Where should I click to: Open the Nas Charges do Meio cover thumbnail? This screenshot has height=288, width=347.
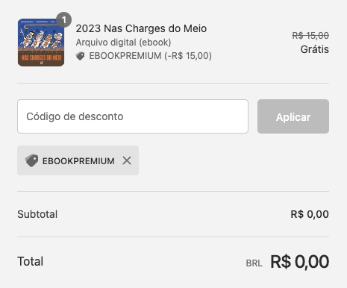click(41, 43)
